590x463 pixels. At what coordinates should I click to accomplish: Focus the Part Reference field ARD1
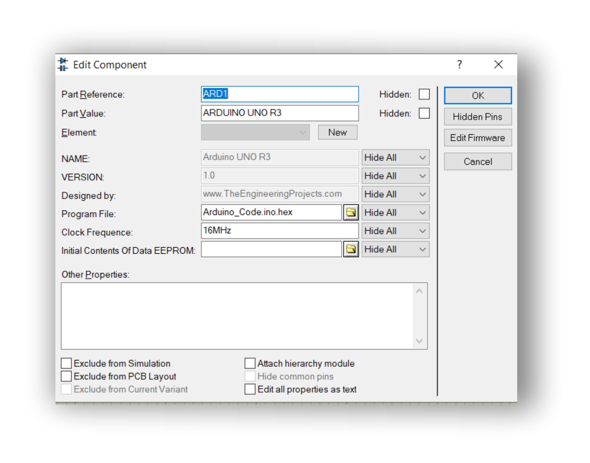[280, 94]
